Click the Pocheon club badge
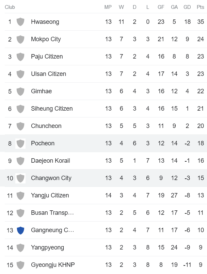The width and height of the screenshot is (207, 274). coord(20,143)
